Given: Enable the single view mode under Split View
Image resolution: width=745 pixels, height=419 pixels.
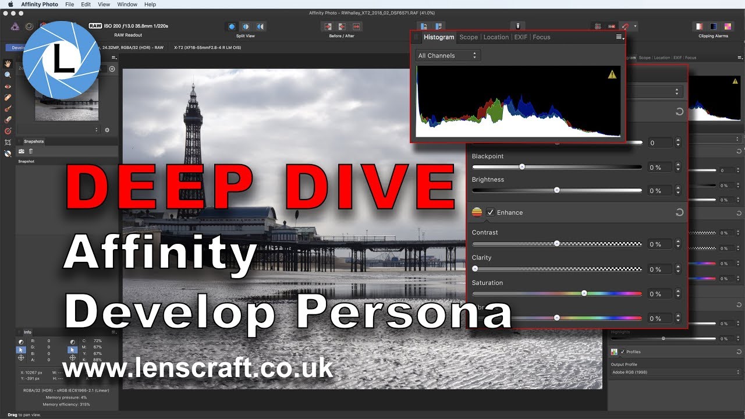Looking at the screenshot, I should click(232, 26).
